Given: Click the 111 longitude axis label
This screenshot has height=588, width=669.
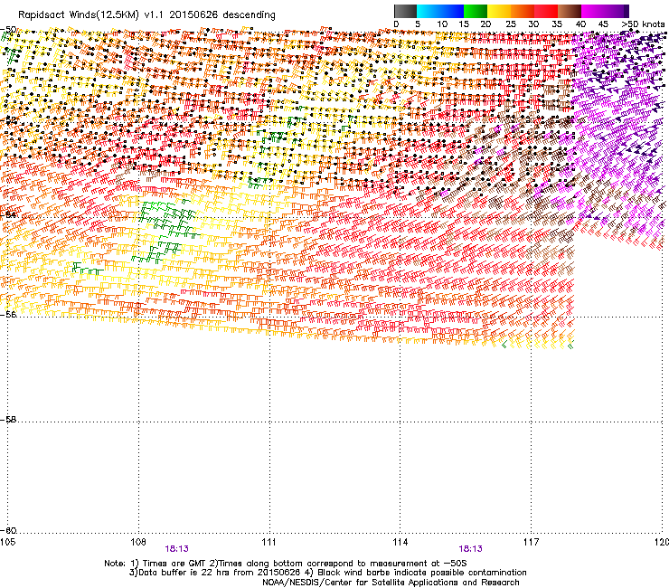Looking at the screenshot, I should coord(269,542).
